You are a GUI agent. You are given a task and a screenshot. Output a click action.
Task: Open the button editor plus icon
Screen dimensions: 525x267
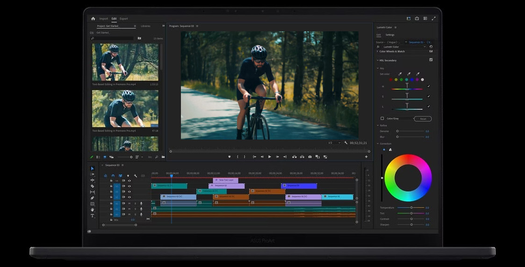(x=367, y=157)
